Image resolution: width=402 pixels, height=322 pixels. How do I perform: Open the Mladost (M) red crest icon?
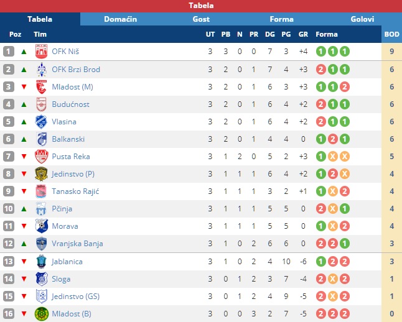41,87
